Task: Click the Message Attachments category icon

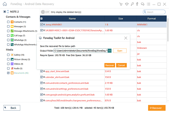Action: [12, 31]
